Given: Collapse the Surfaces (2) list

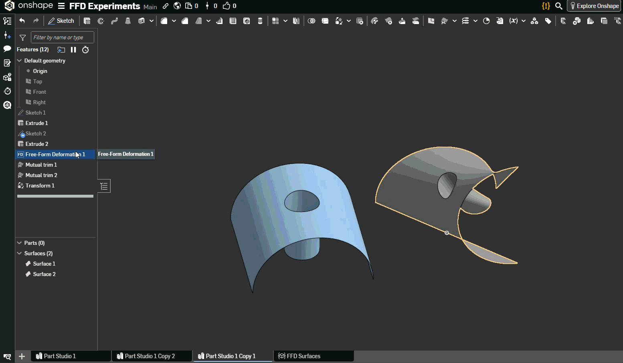Looking at the screenshot, I should [x=19, y=253].
